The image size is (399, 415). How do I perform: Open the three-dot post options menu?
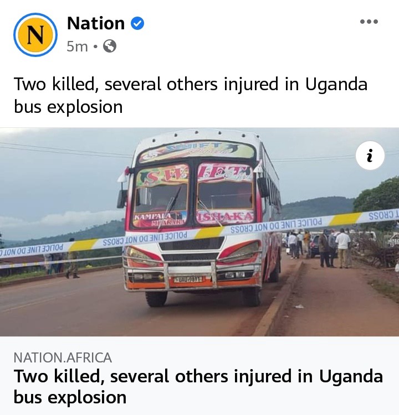(x=369, y=22)
